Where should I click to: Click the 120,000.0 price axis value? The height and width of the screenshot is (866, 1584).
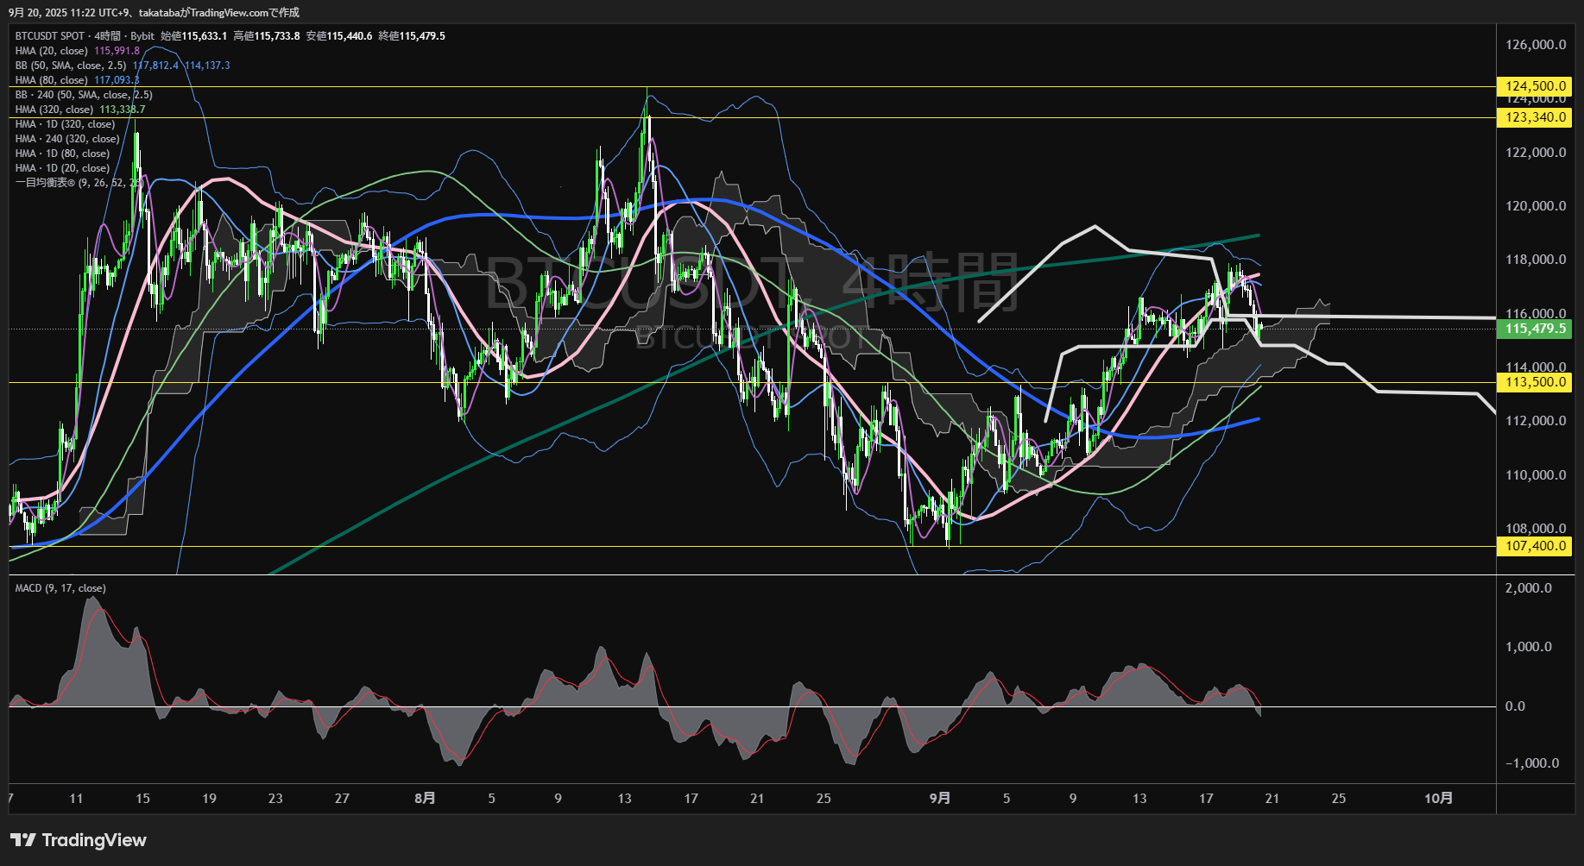click(1536, 206)
